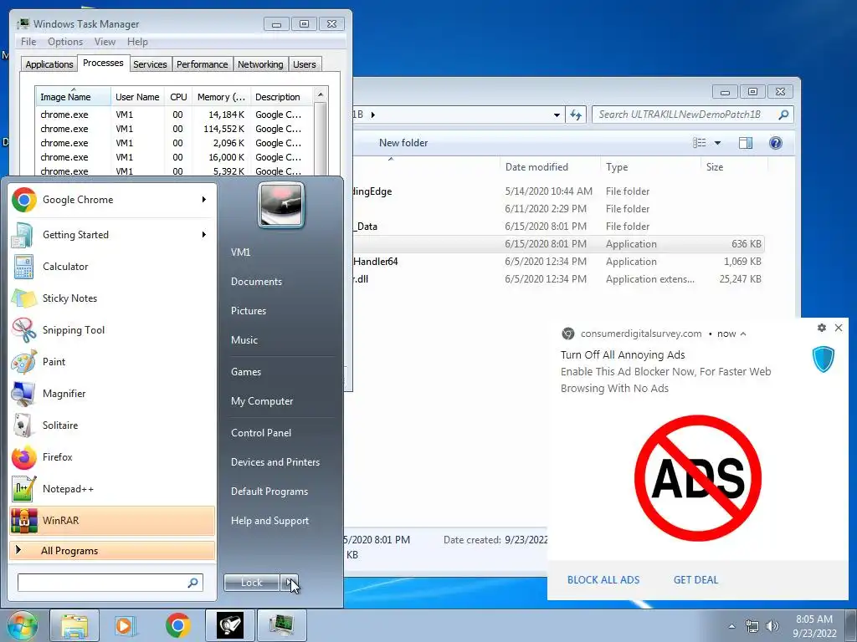The image size is (857, 642).
Task: Open Sticky Notes from Start menu
Action: (112, 298)
